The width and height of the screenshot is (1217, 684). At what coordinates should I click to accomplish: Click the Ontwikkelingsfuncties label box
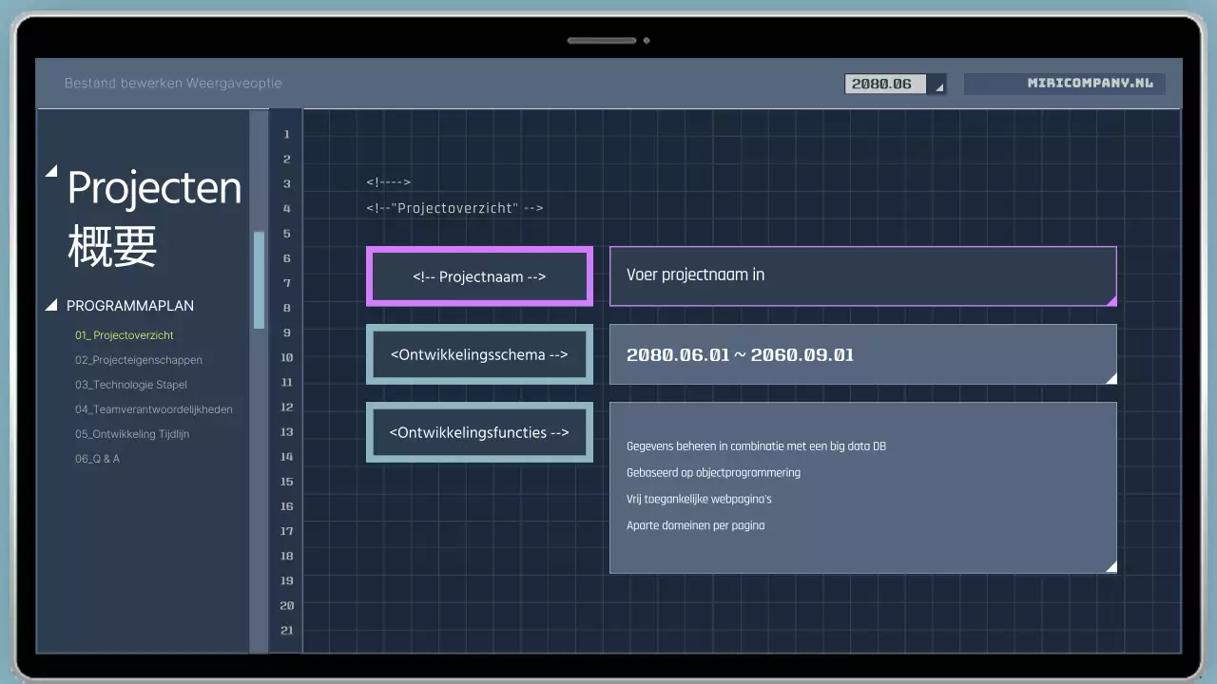click(479, 432)
